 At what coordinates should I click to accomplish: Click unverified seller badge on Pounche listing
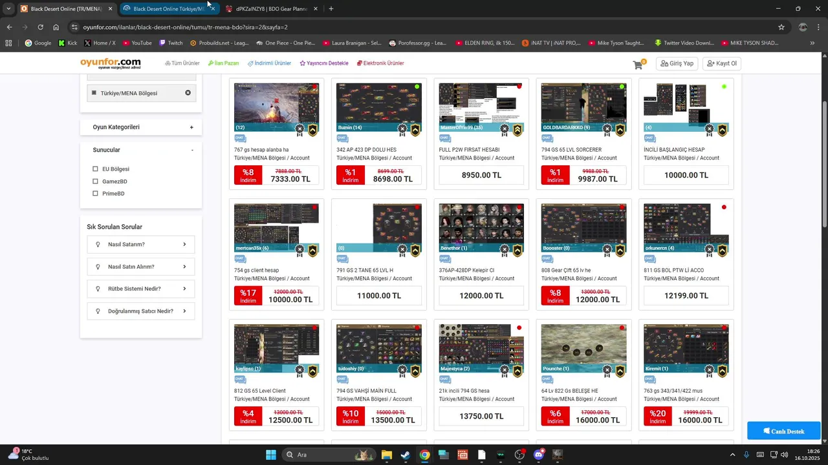607,371
